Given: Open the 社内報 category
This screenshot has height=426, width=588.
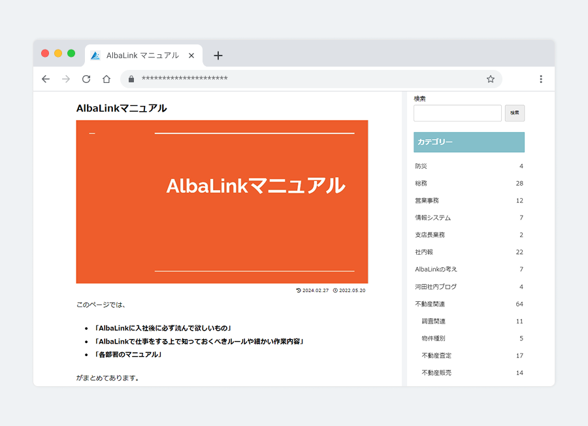Looking at the screenshot, I should point(424,252).
